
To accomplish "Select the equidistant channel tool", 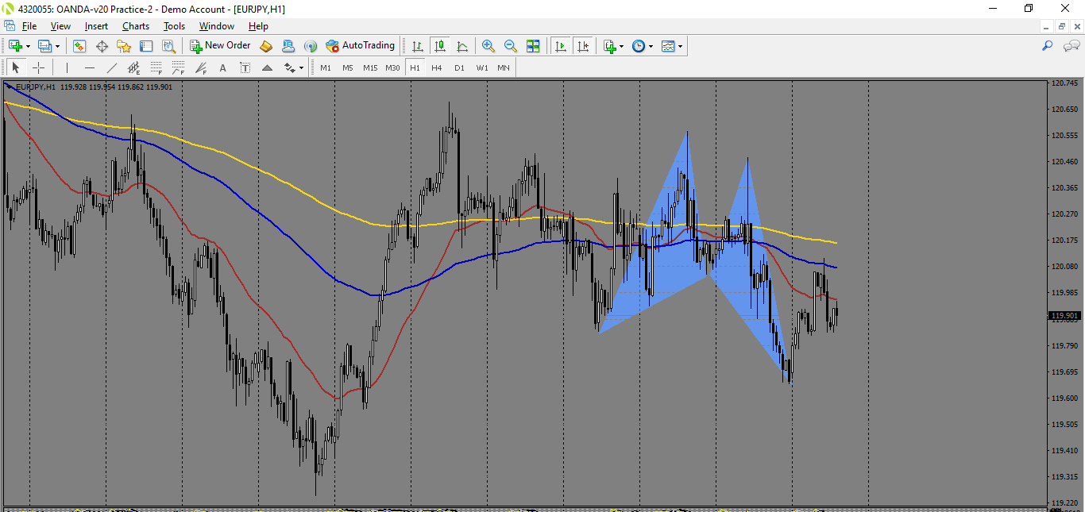I will click(x=133, y=67).
